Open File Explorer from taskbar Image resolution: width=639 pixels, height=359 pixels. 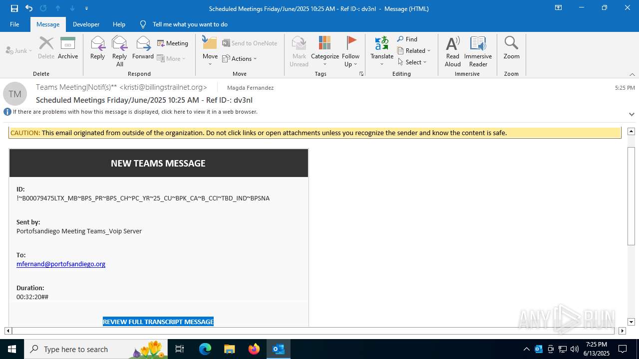(x=230, y=349)
